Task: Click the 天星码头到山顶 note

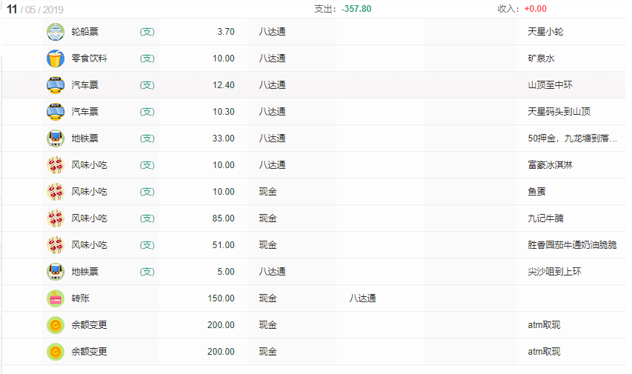Action: 559,112
